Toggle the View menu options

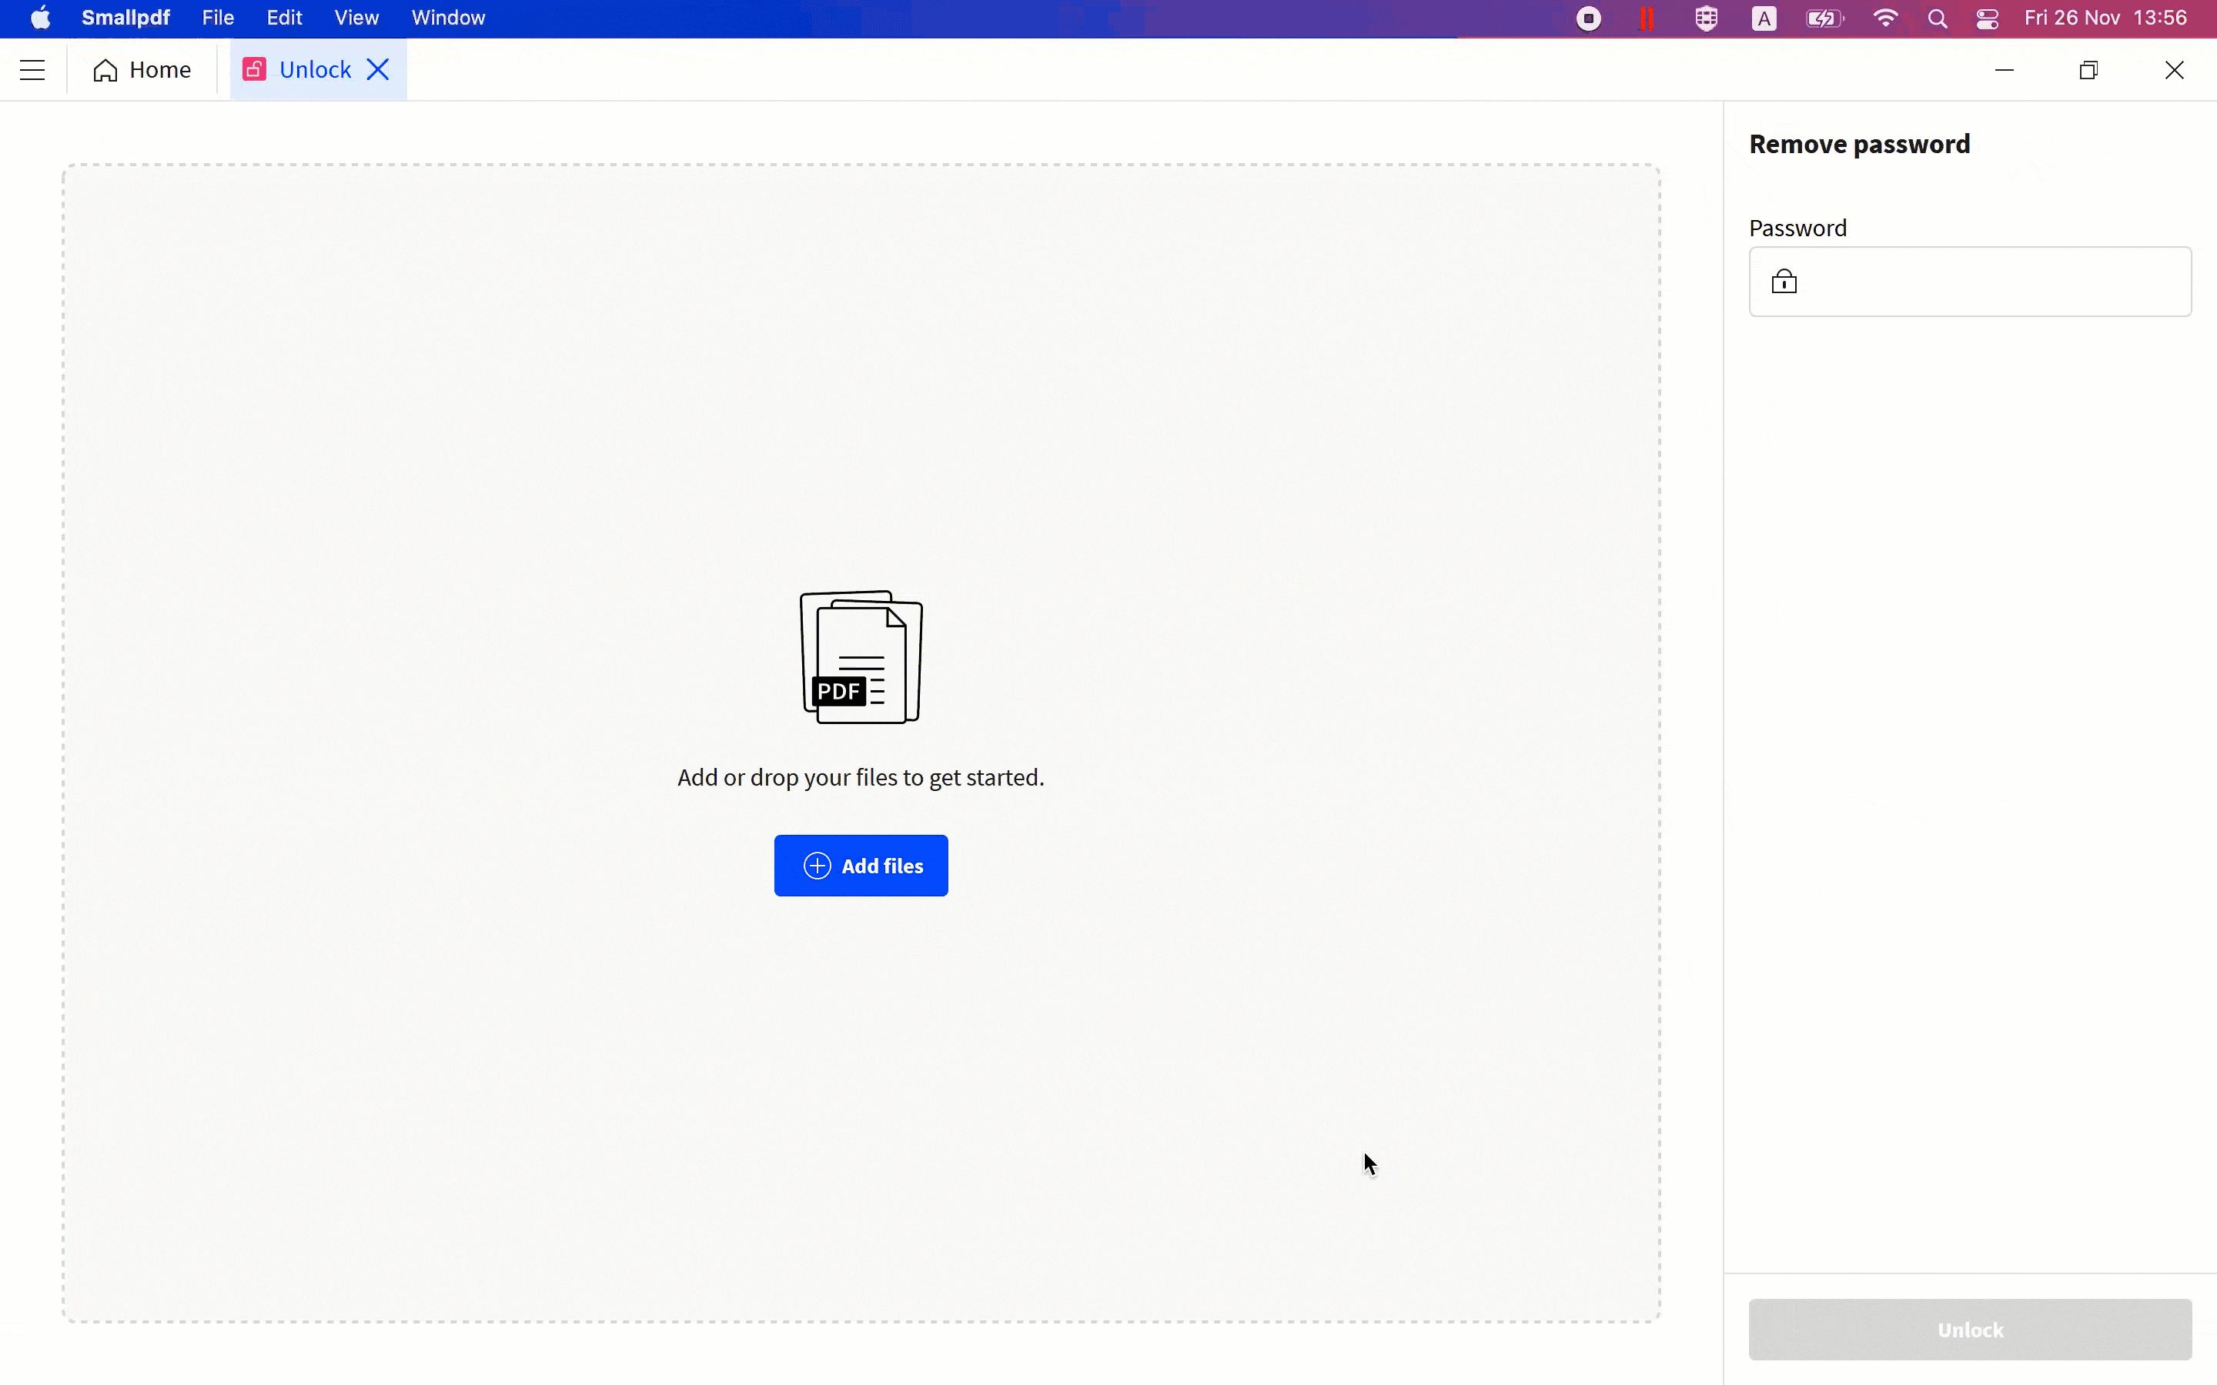point(356,18)
